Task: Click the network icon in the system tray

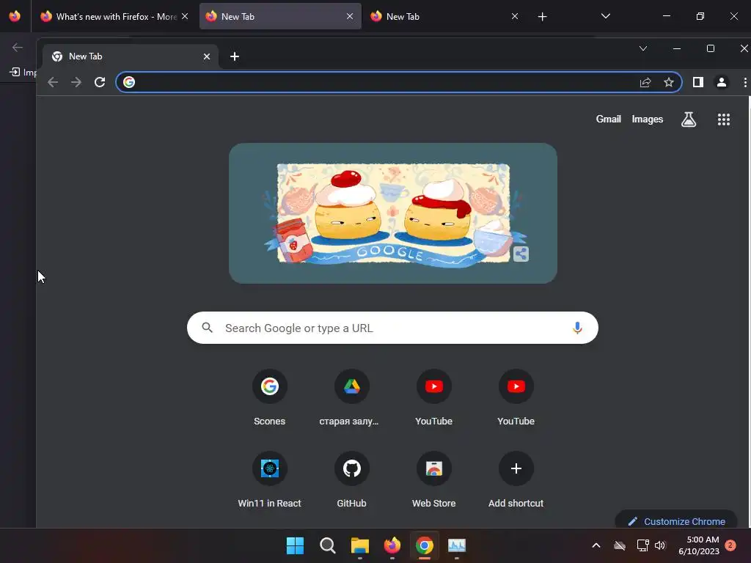Action: pyautogui.click(x=642, y=545)
